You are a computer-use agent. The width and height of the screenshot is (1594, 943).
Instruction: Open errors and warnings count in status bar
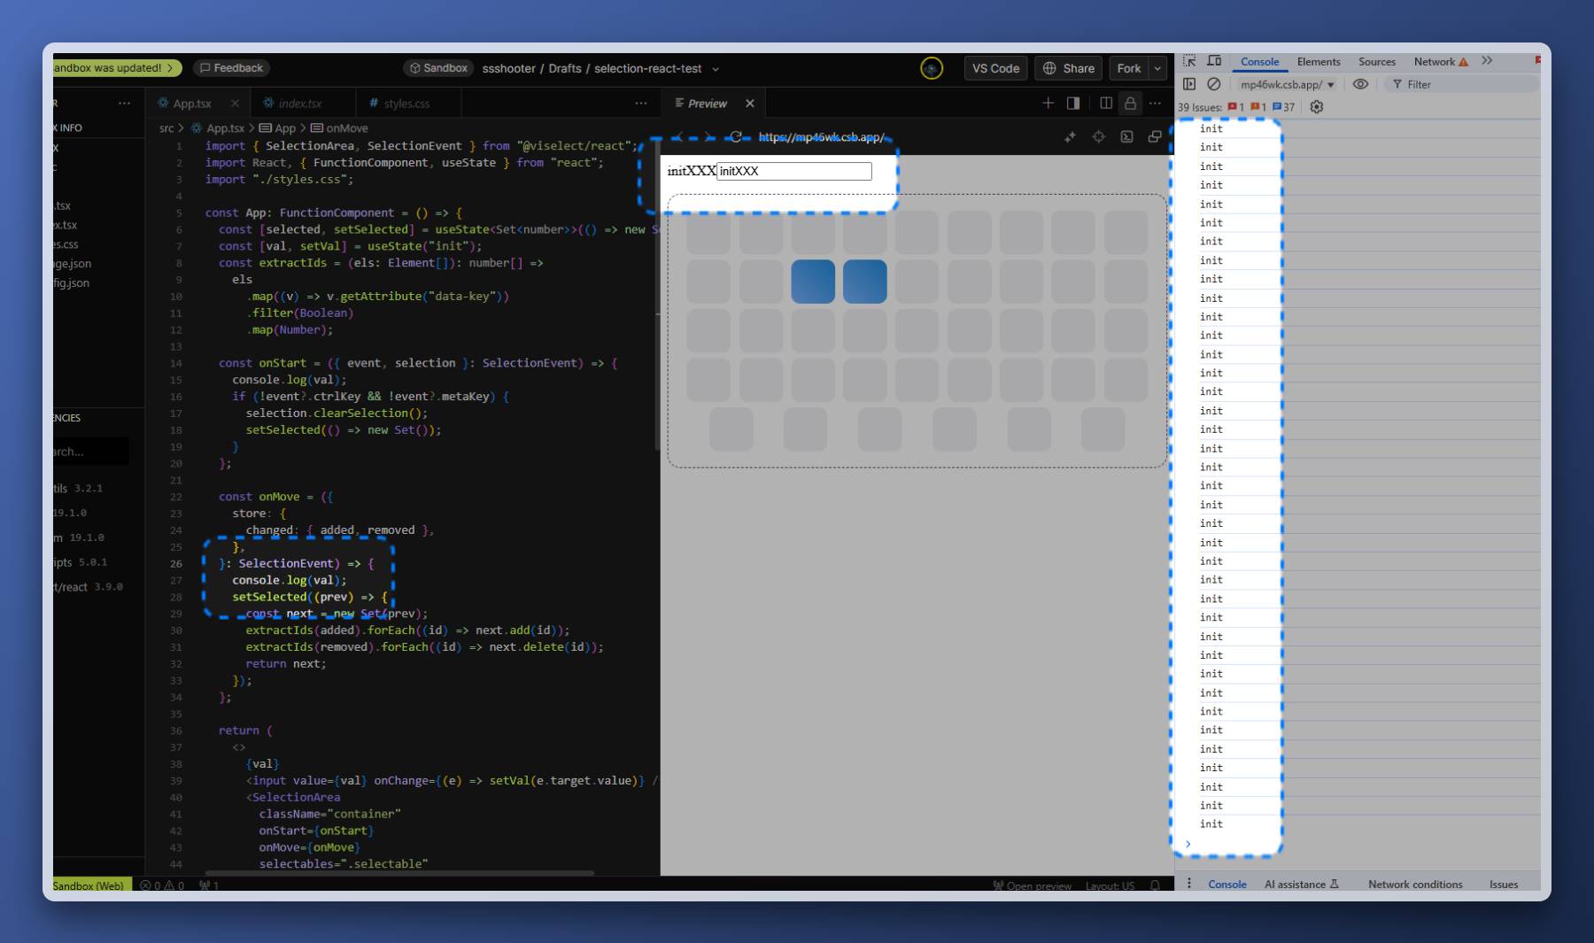[x=162, y=885]
